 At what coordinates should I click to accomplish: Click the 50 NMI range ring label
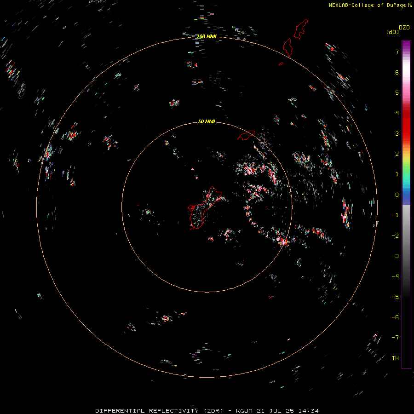tap(207, 121)
